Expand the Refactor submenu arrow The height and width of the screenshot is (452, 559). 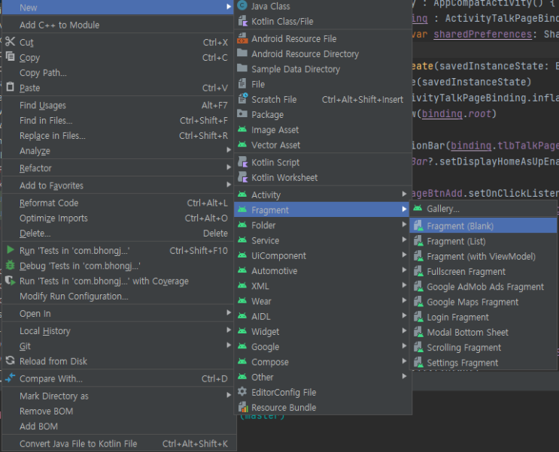coord(229,167)
